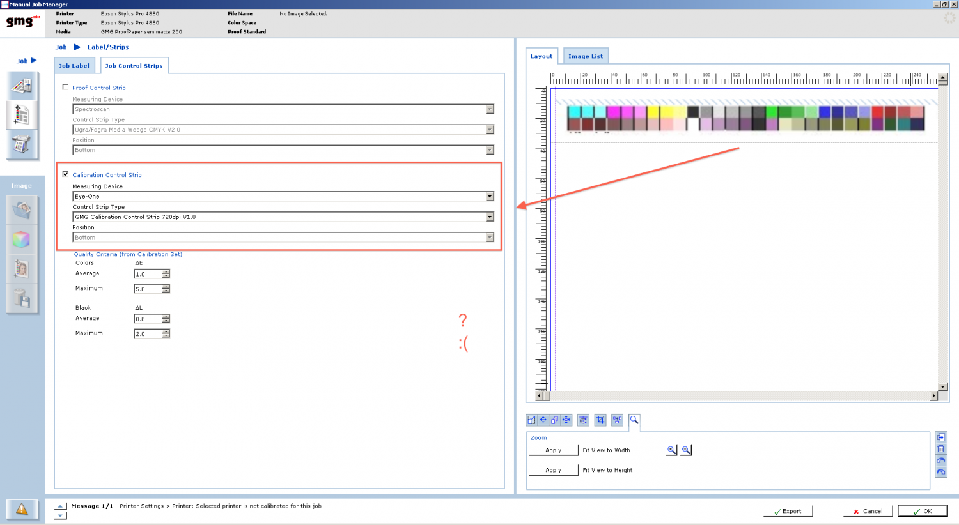Open the Ugra/Fogra Media Wedge strip type dropdown
959x525 pixels.
490,130
